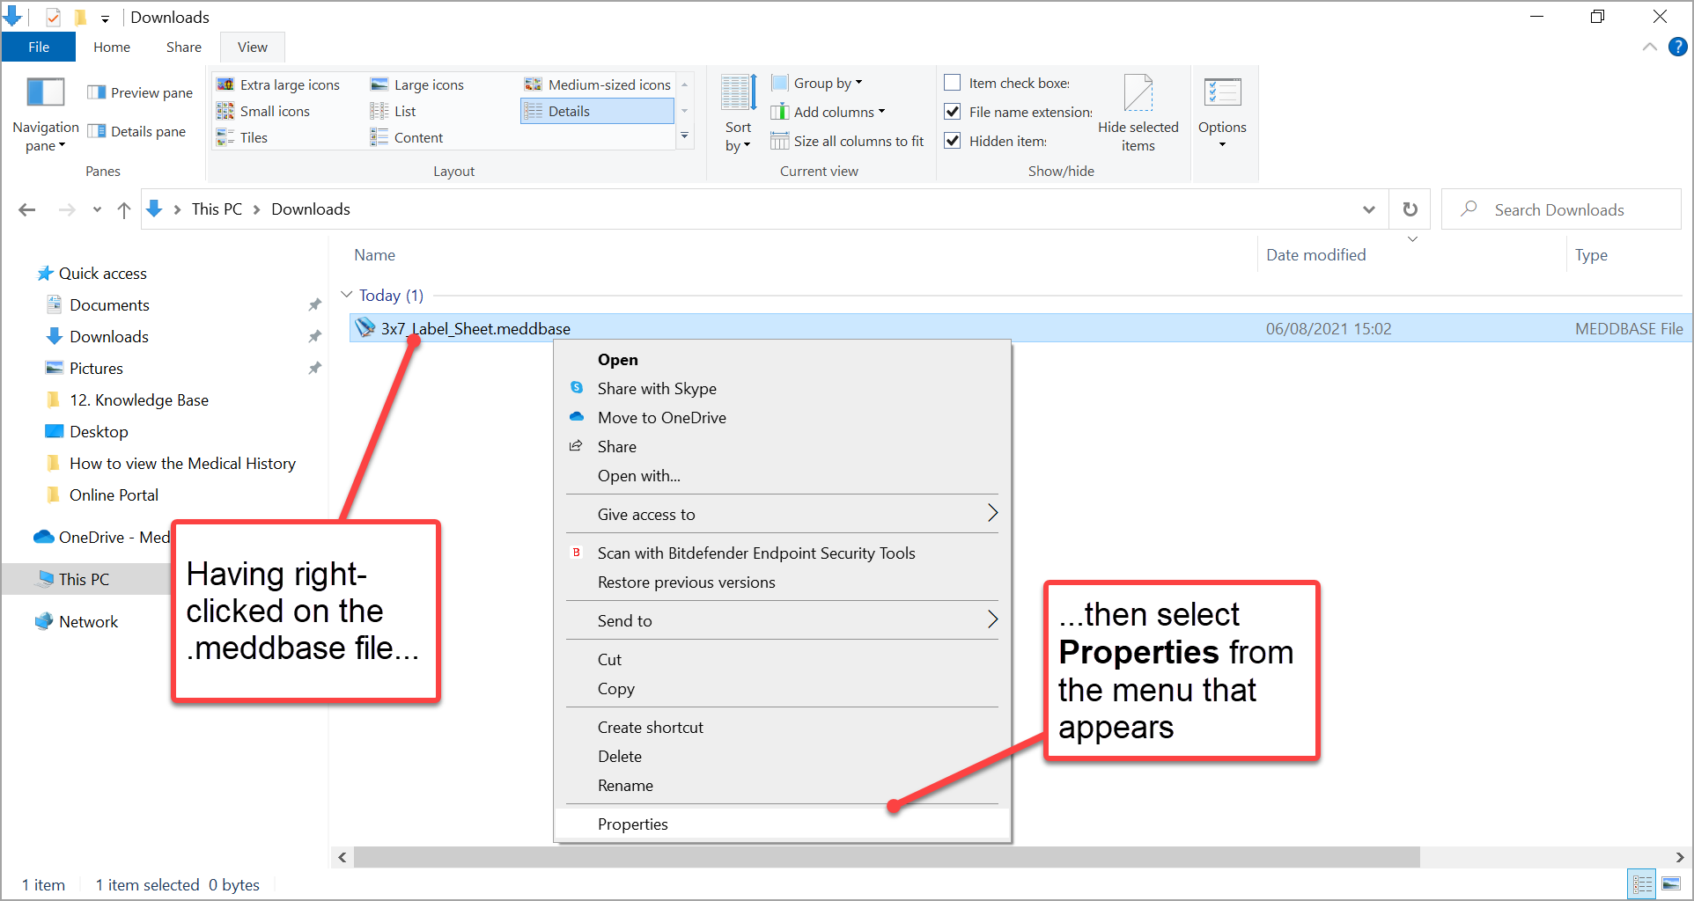Collapse the ribbon with the chevron
The height and width of the screenshot is (901, 1694).
(x=1650, y=48)
